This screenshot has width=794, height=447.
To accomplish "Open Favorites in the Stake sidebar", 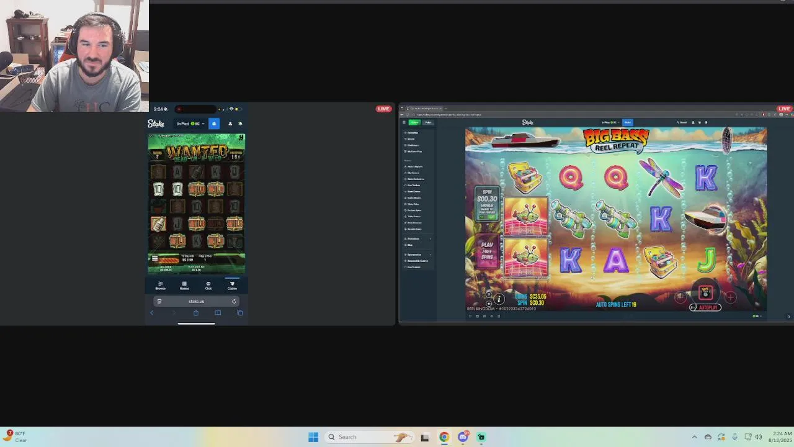I will [x=413, y=133].
